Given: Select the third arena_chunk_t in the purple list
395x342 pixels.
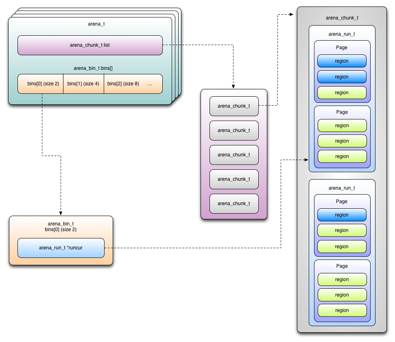Looking at the screenshot, I should tap(234, 155).
